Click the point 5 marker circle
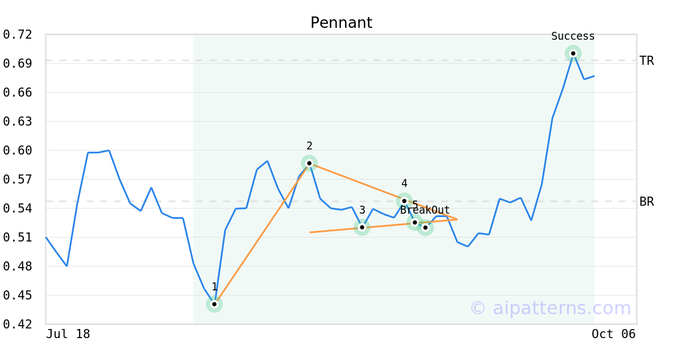Image resolution: width=682 pixels, height=358 pixels. pos(415,222)
